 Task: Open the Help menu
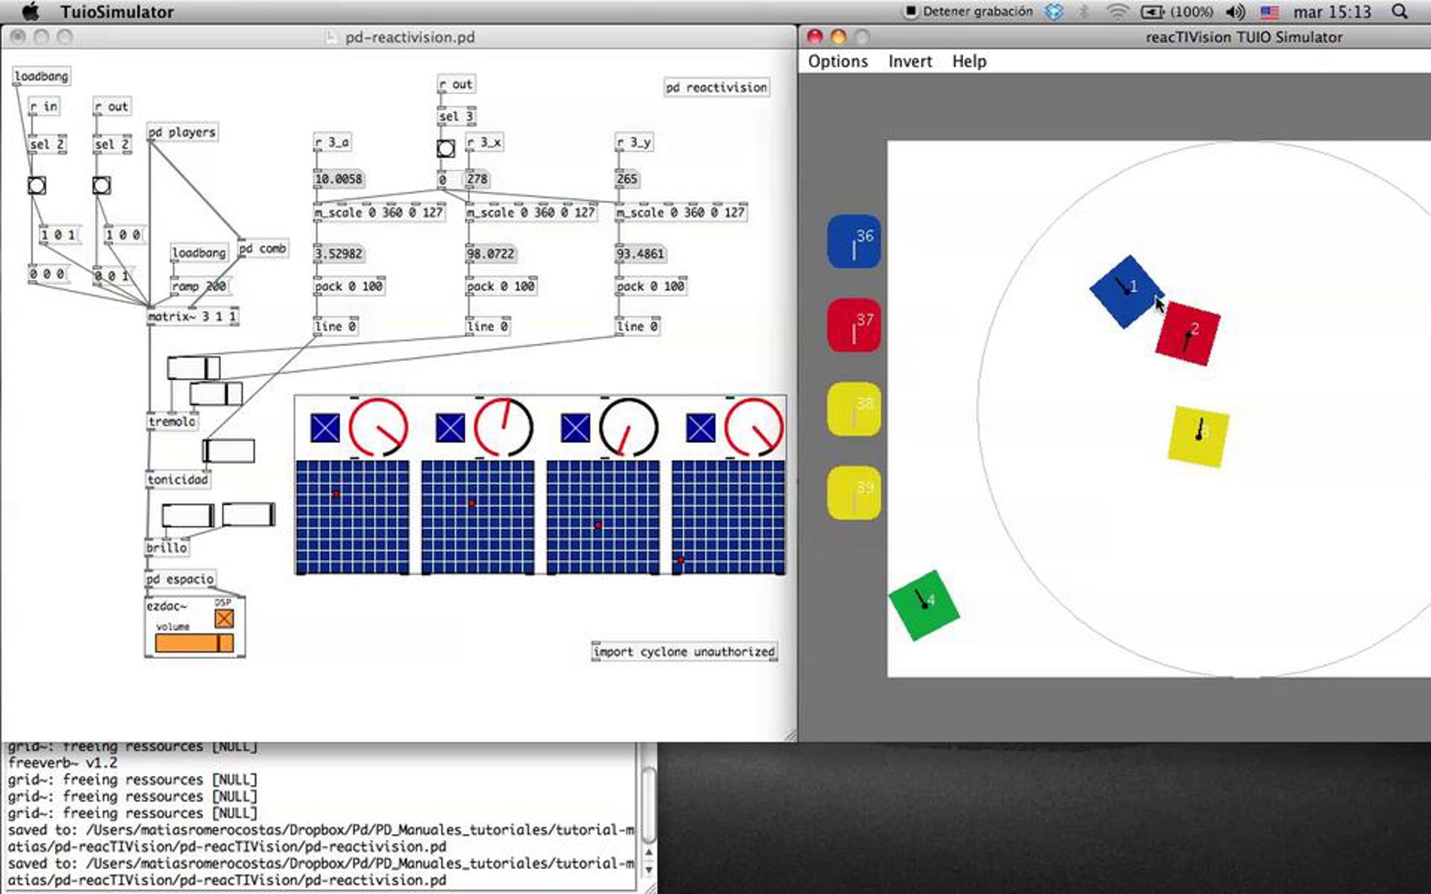coord(969,61)
